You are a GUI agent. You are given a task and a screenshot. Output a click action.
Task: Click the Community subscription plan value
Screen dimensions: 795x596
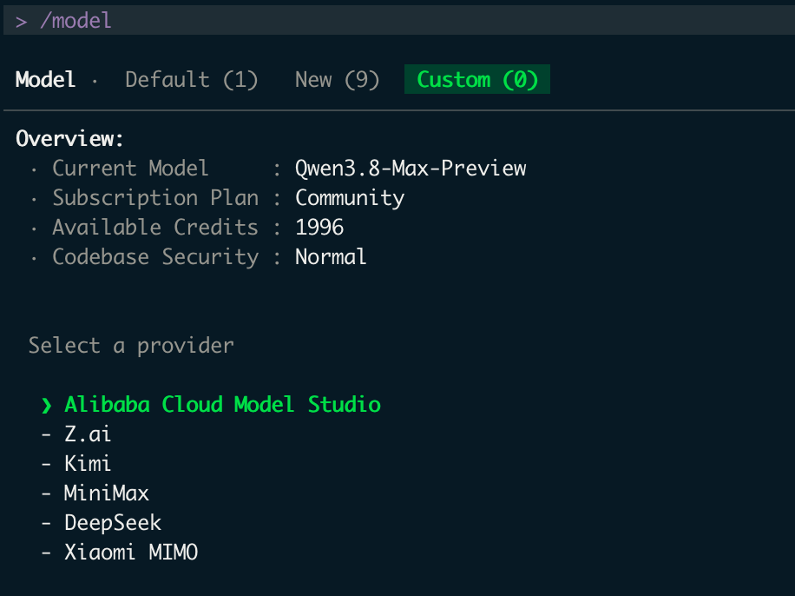coord(350,198)
